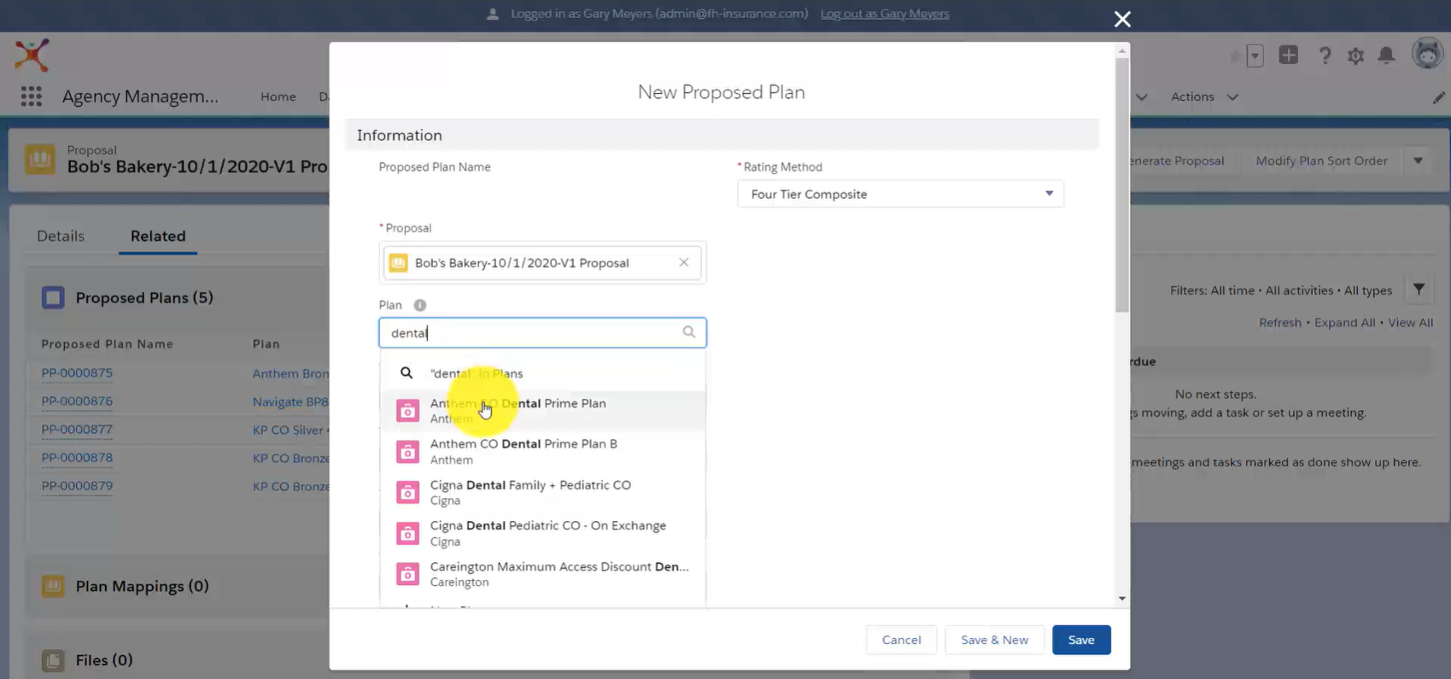Click the Proposed Plans list icon
The width and height of the screenshot is (1451, 679).
pos(53,297)
